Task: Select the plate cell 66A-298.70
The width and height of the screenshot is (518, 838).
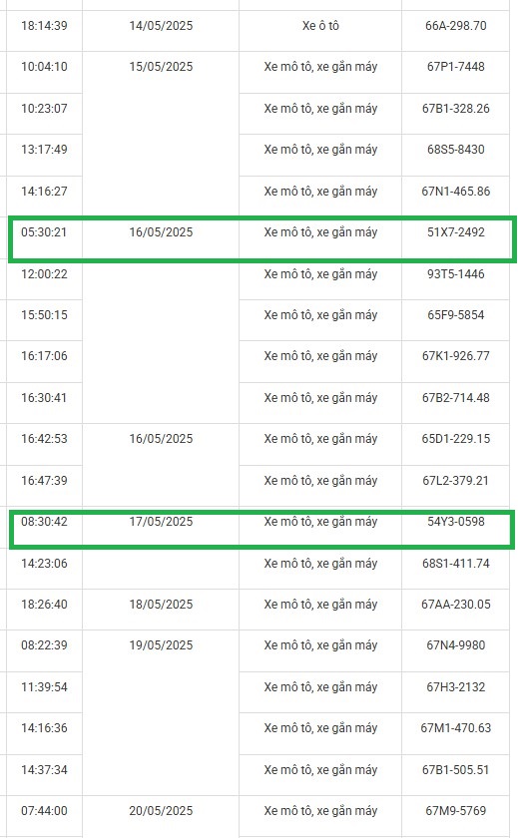Action: (455, 31)
